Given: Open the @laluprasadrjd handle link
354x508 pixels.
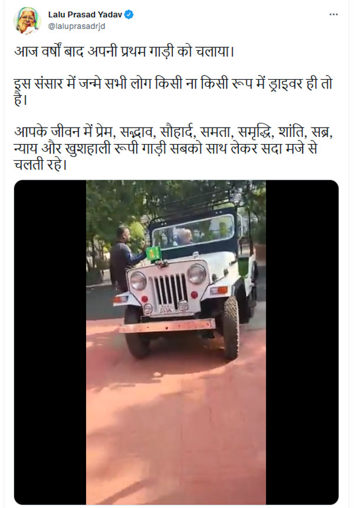Looking at the screenshot, I should point(77,26).
